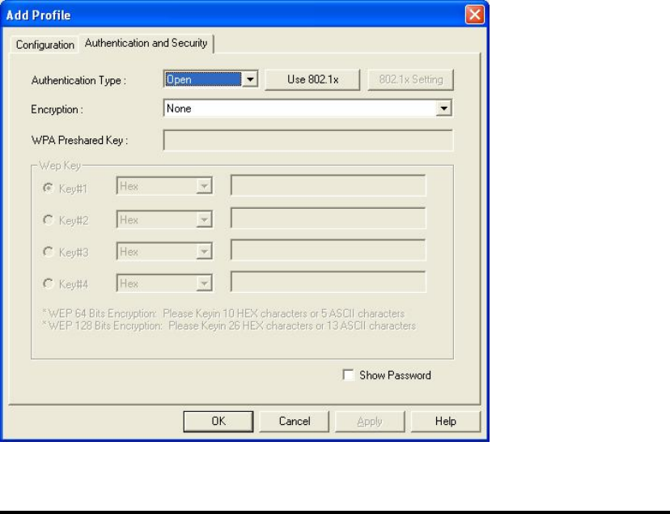The image size is (670, 514).
Task: Click the Authentication Type label
Action: (78, 81)
